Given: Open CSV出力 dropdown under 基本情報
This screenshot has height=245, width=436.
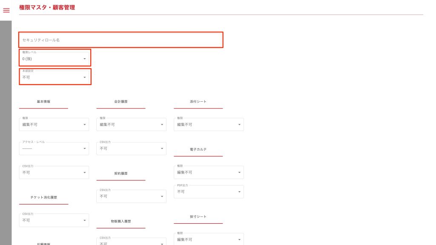Looking at the screenshot, I should coord(54,173).
